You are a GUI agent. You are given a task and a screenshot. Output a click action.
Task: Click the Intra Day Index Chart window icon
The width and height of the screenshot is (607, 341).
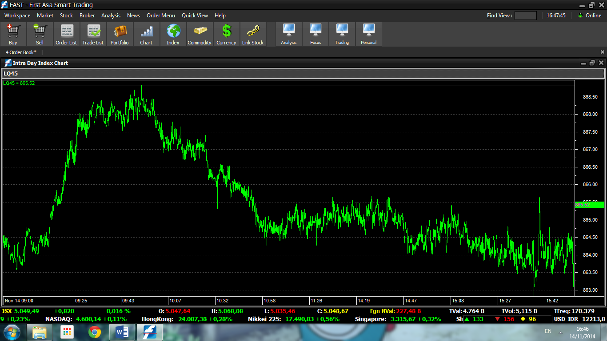8,63
